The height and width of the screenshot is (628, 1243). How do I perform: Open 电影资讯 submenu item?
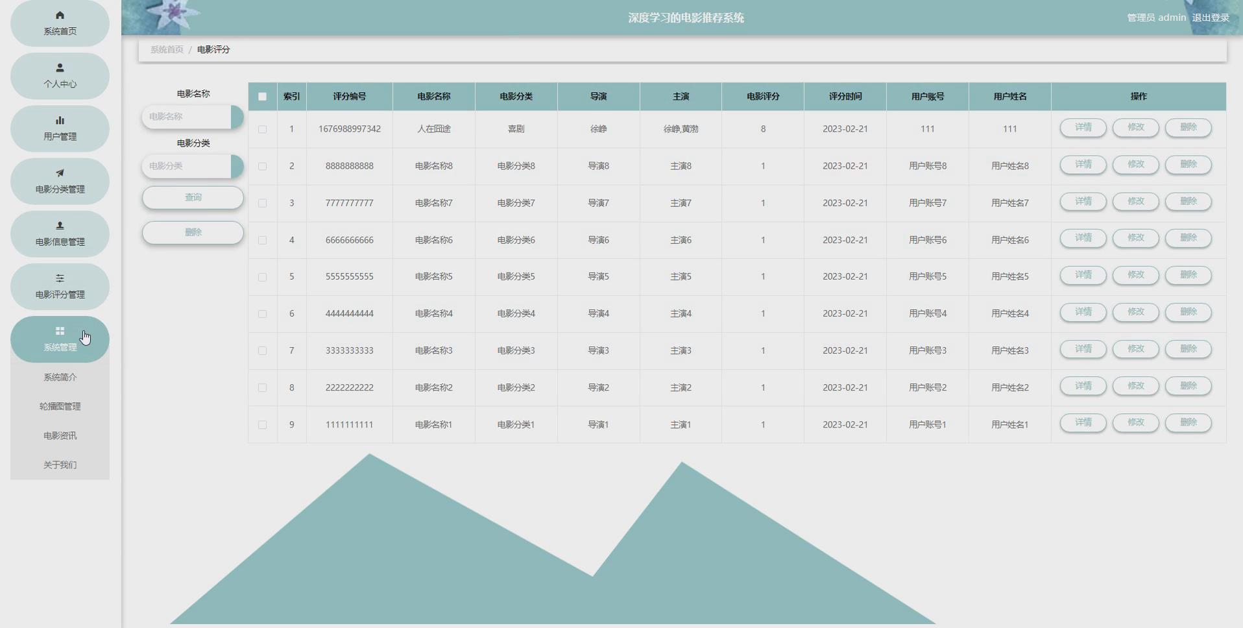click(x=60, y=435)
